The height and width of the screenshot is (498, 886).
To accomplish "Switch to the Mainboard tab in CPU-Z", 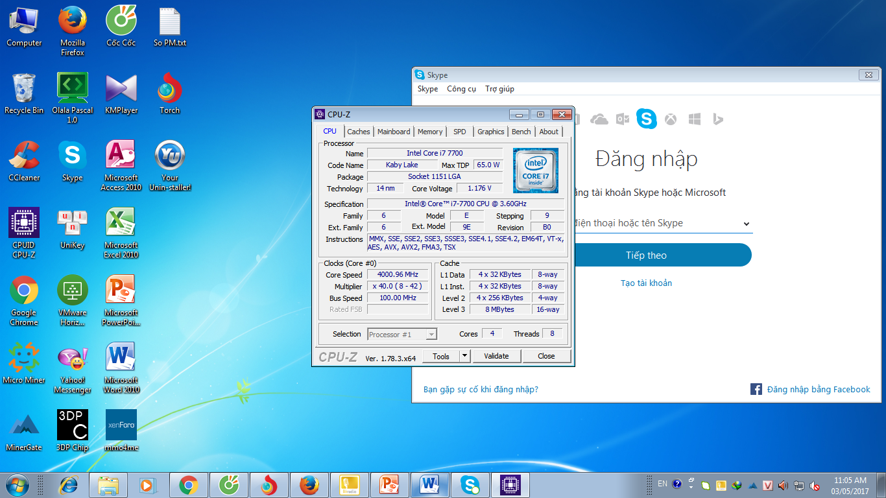I will pyautogui.click(x=394, y=132).
